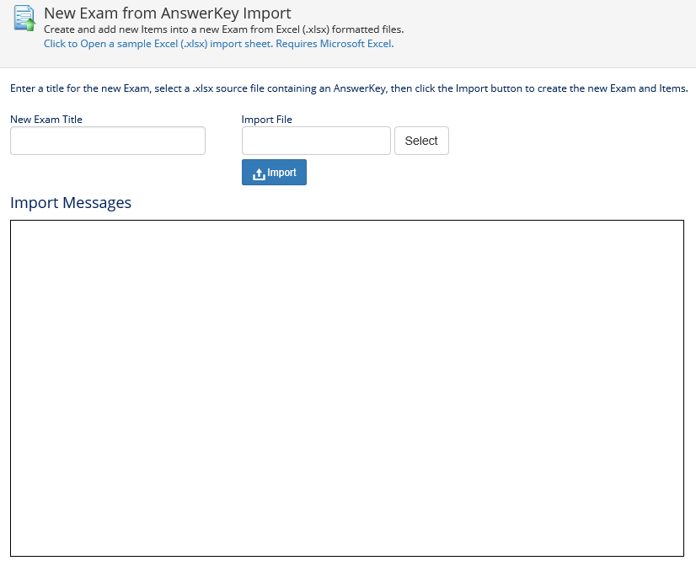Click the 'New Exam Title' label
The image size is (696, 566).
point(46,120)
